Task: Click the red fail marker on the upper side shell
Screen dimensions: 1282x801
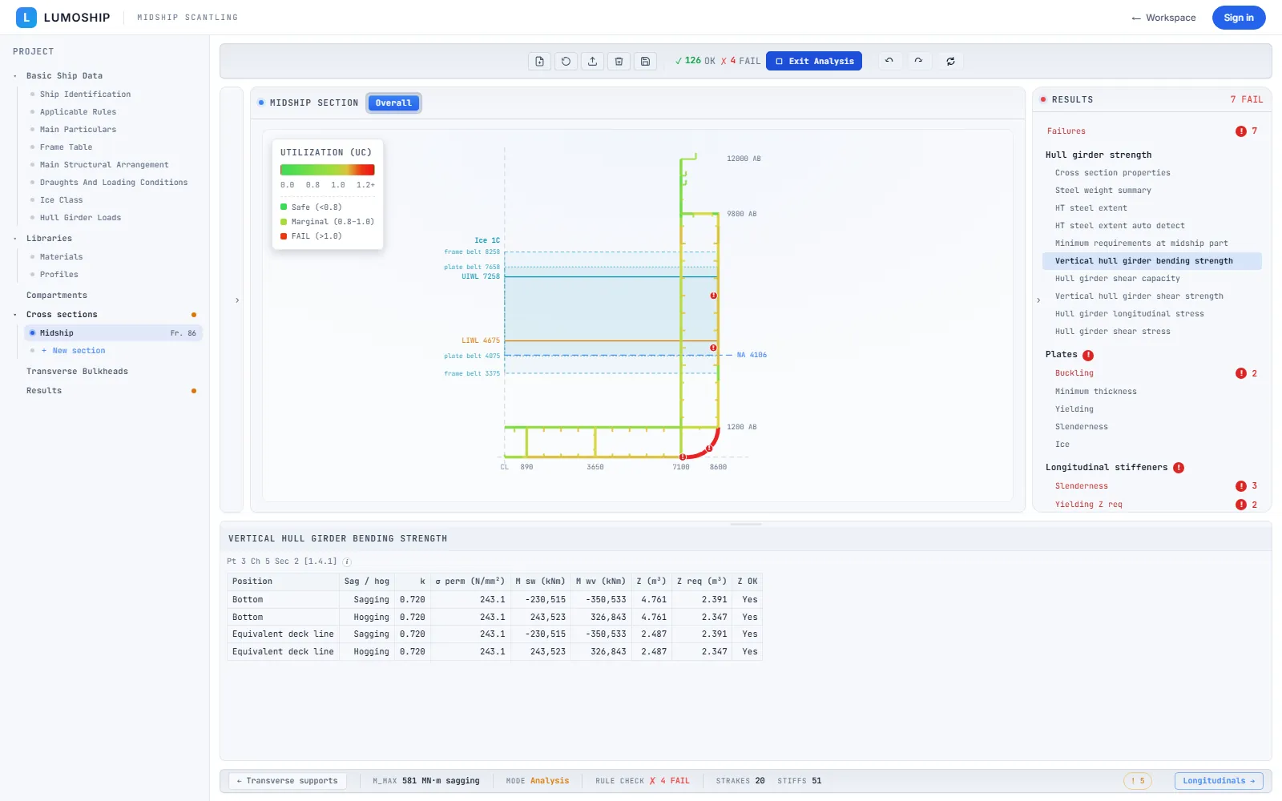Action: click(713, 296)
